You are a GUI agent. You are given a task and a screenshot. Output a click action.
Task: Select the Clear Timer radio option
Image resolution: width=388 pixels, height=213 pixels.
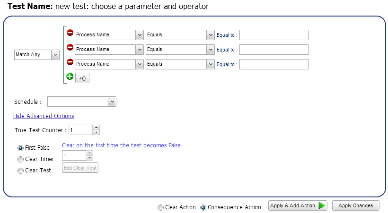click(20, 159)
